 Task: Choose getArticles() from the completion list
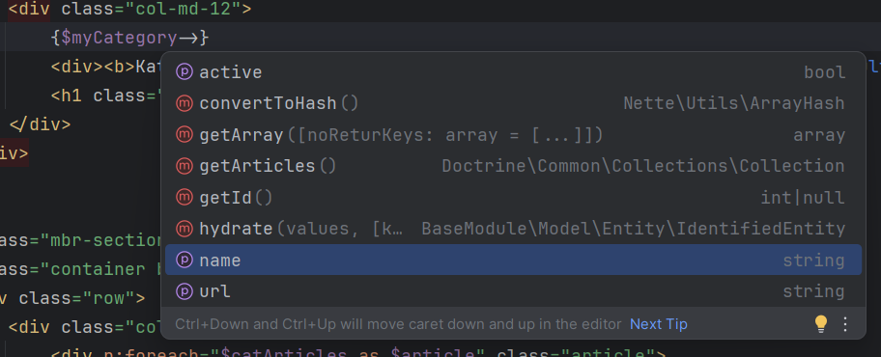point(513,166)
